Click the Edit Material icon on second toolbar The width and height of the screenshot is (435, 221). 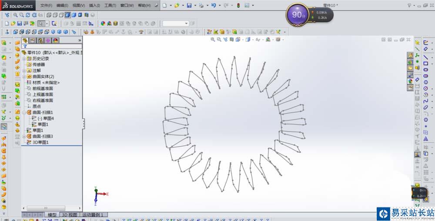[115, 23]
